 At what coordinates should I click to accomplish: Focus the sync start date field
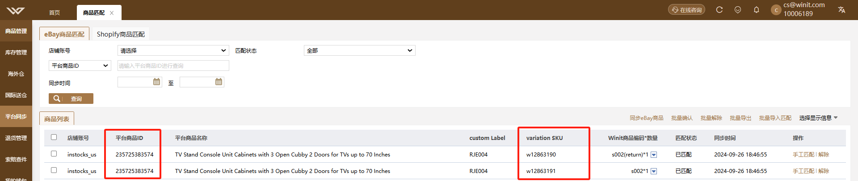point(140,82)
